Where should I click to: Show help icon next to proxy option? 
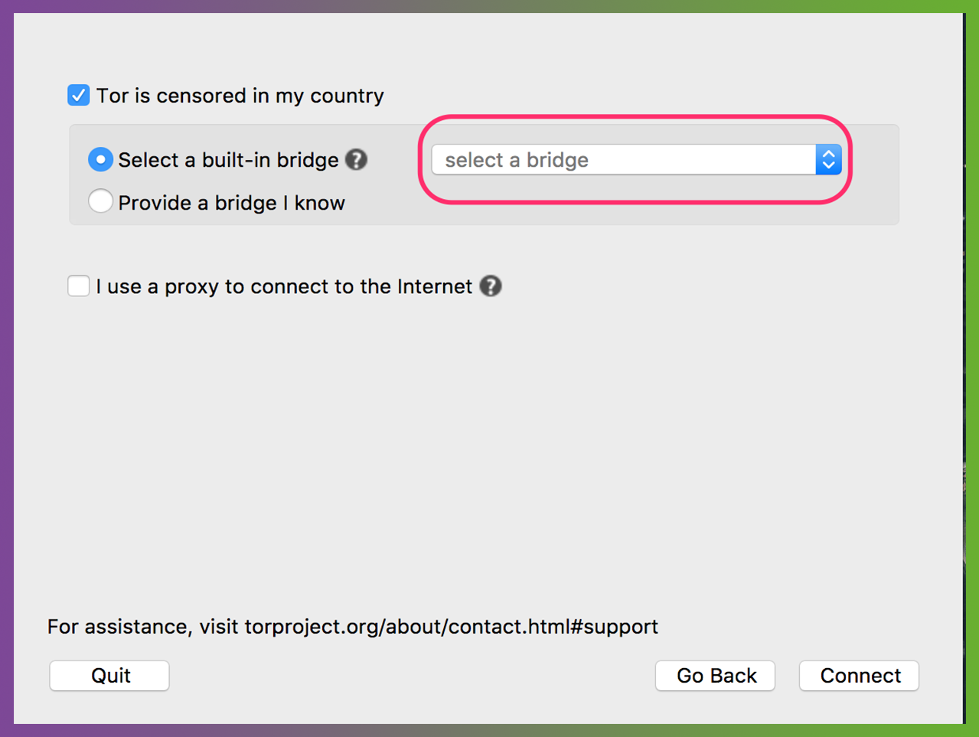click(491, 286)
